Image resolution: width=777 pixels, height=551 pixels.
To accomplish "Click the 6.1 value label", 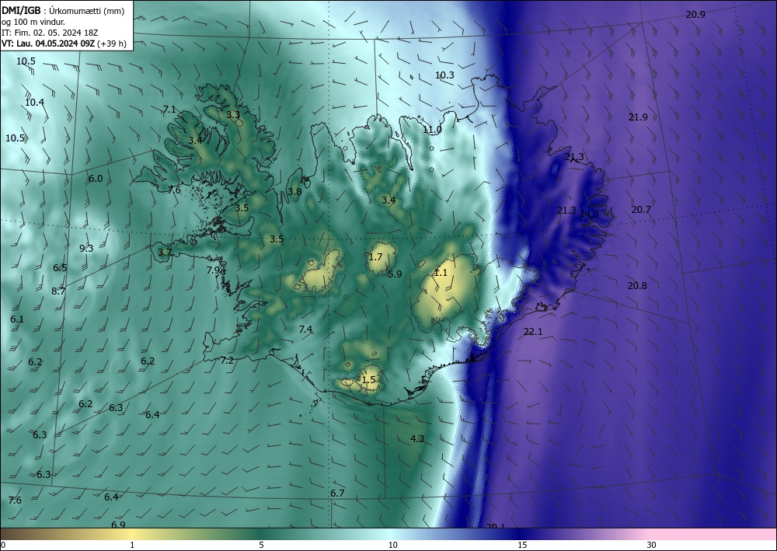I will click(x=17, y=319).
